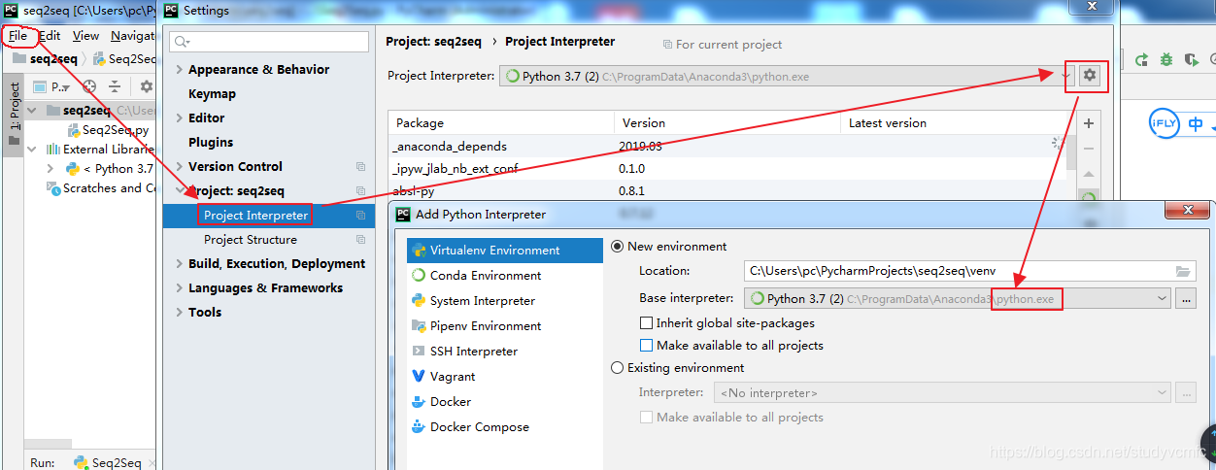Screen dimensions: 1216x470
Task: Click the External Libraries node
Action: click(100, 150)
